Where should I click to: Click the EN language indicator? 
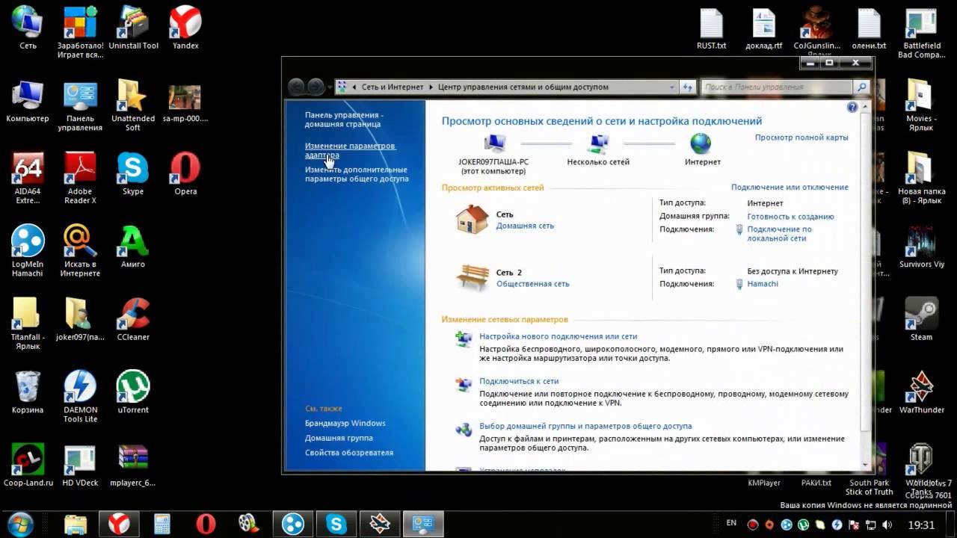click(731, 523)
